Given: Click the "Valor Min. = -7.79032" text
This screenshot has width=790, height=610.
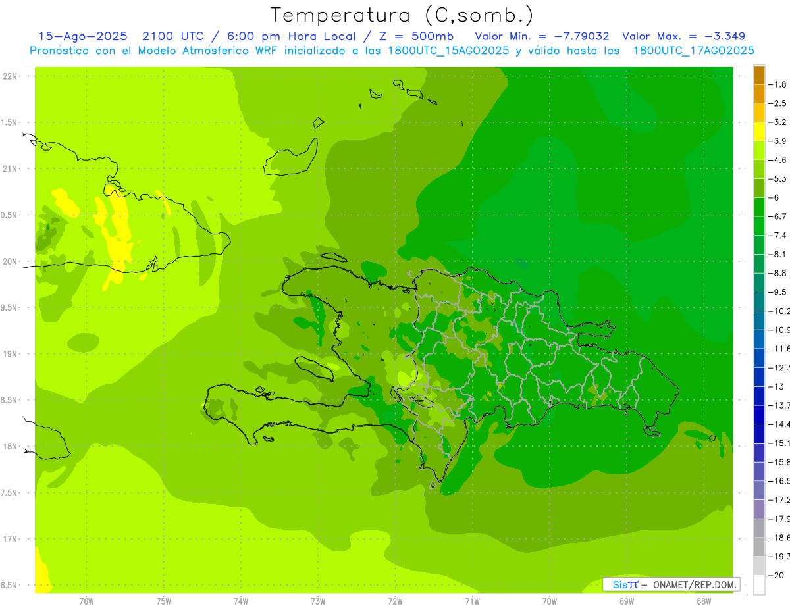Looking at the screenshot, I should (542, 36).
